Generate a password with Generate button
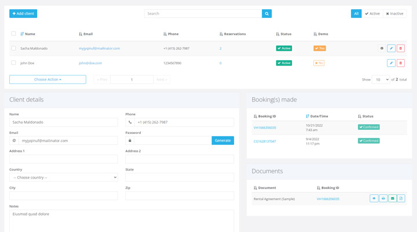This screenshot has width=417, height=232. point(222,140)
